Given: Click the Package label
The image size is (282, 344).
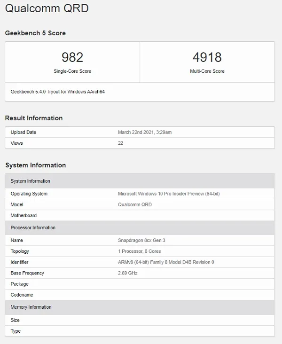Looking at the screenshot, I should [x=20, y=284].
